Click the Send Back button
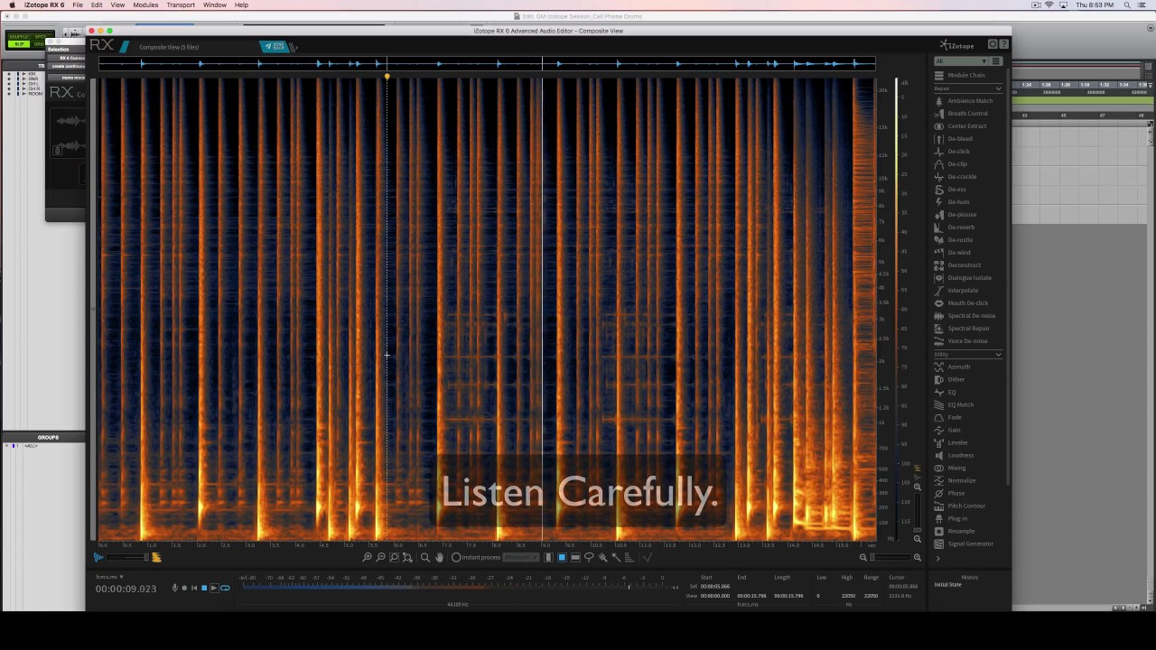Screen dimensions: 1156x650 [275, 46]
